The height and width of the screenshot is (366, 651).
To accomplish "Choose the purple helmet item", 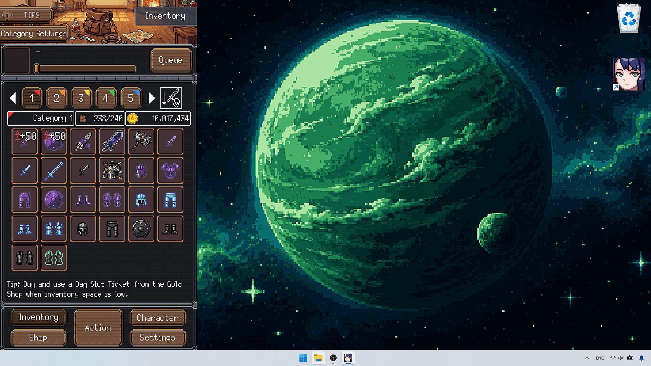I will tap(141, 170).
